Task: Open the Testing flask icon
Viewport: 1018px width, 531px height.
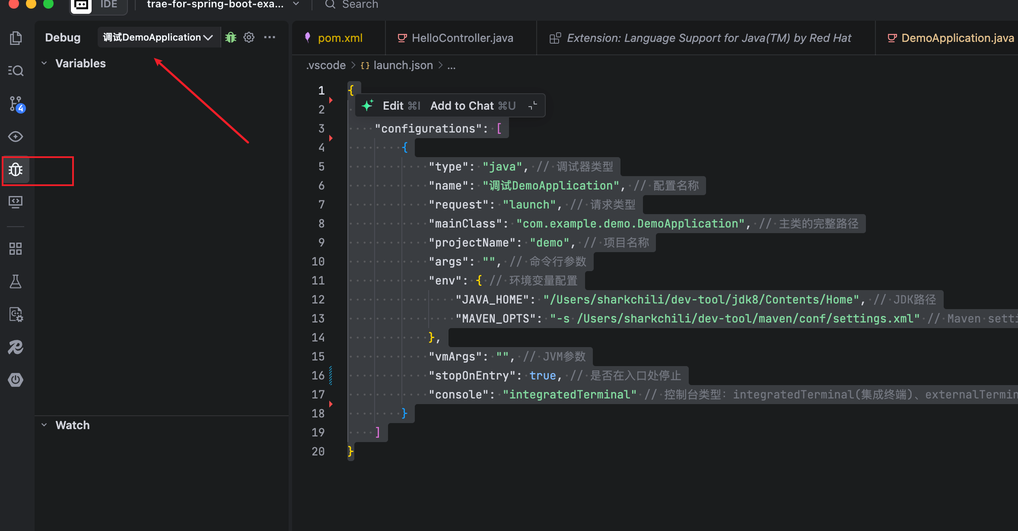Action: [16, 281]
